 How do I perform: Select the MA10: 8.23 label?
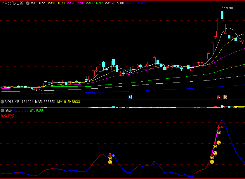(x=56, y=3)
